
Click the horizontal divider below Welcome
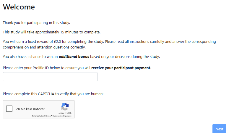(114, 16)
